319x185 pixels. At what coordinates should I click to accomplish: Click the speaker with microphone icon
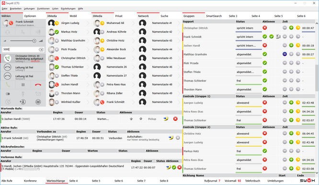(x=38, y=32)
